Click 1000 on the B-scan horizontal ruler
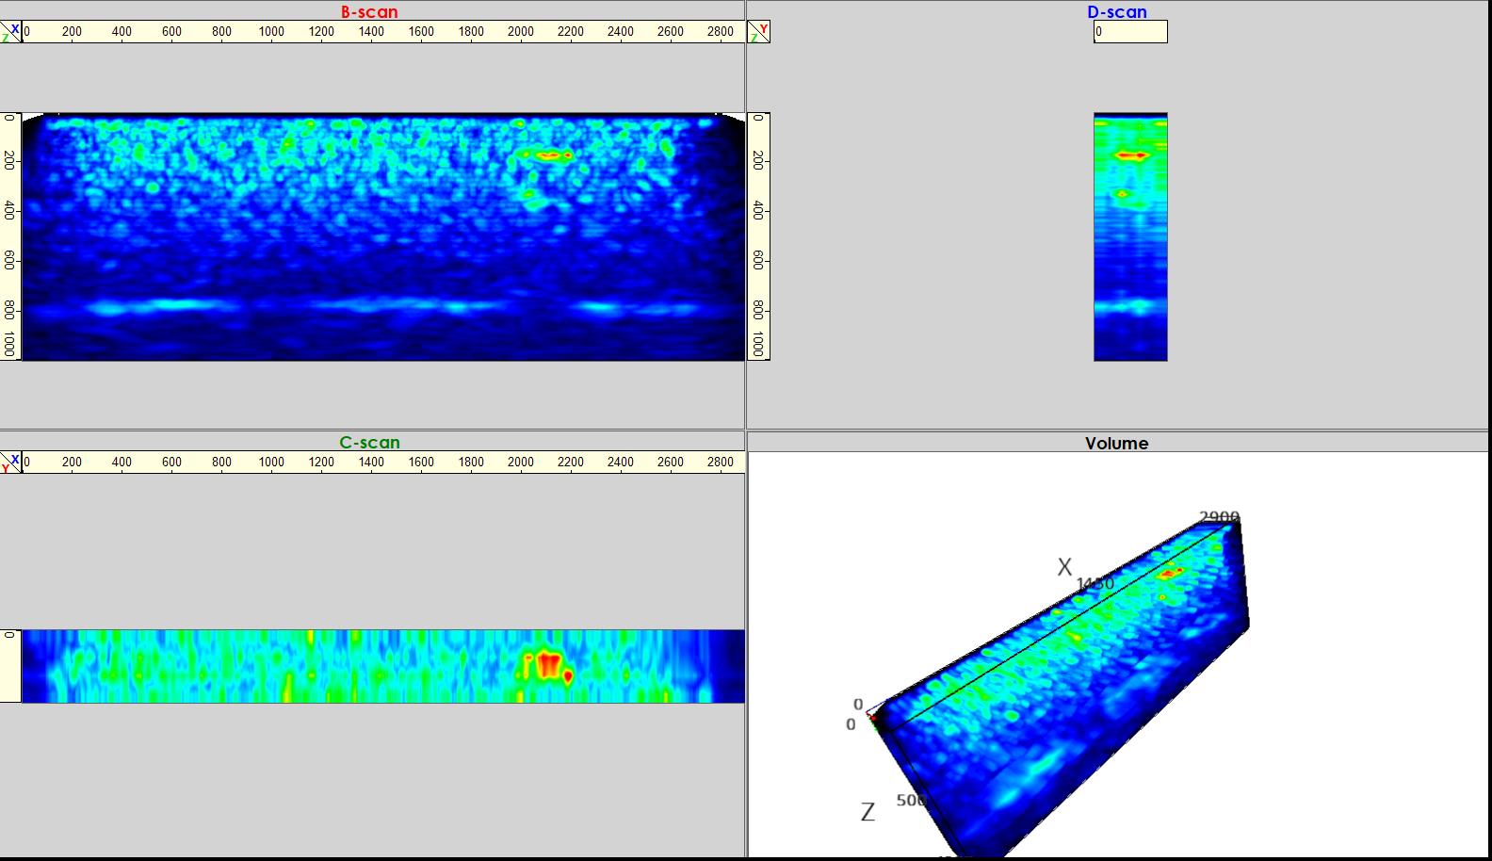The height and width of the screenshot is (861, 1492). tap(271, 32)
